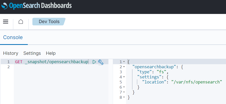
Task: Click the "opensearchbackup" key in response
Action: (154, 67)
